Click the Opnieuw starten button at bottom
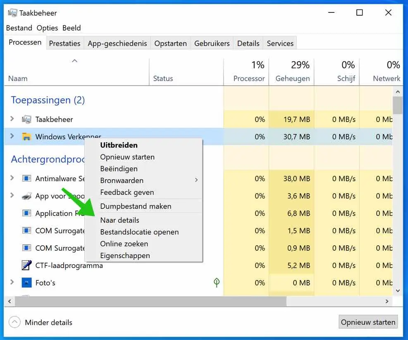Viewport: 408px width, 340px height. point(368,322)
